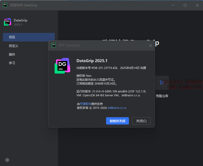The height and width of the screenshot is (166, 203).
Task: Click the DG icon in the About dialog title
Action: point(54,45)
